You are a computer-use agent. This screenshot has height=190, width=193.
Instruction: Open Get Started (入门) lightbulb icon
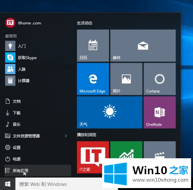click(x=10, y=46)
